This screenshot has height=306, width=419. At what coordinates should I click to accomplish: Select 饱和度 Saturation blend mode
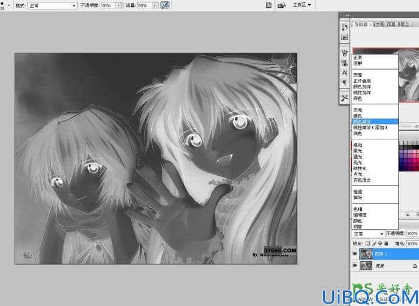click(x=375, y=215)
